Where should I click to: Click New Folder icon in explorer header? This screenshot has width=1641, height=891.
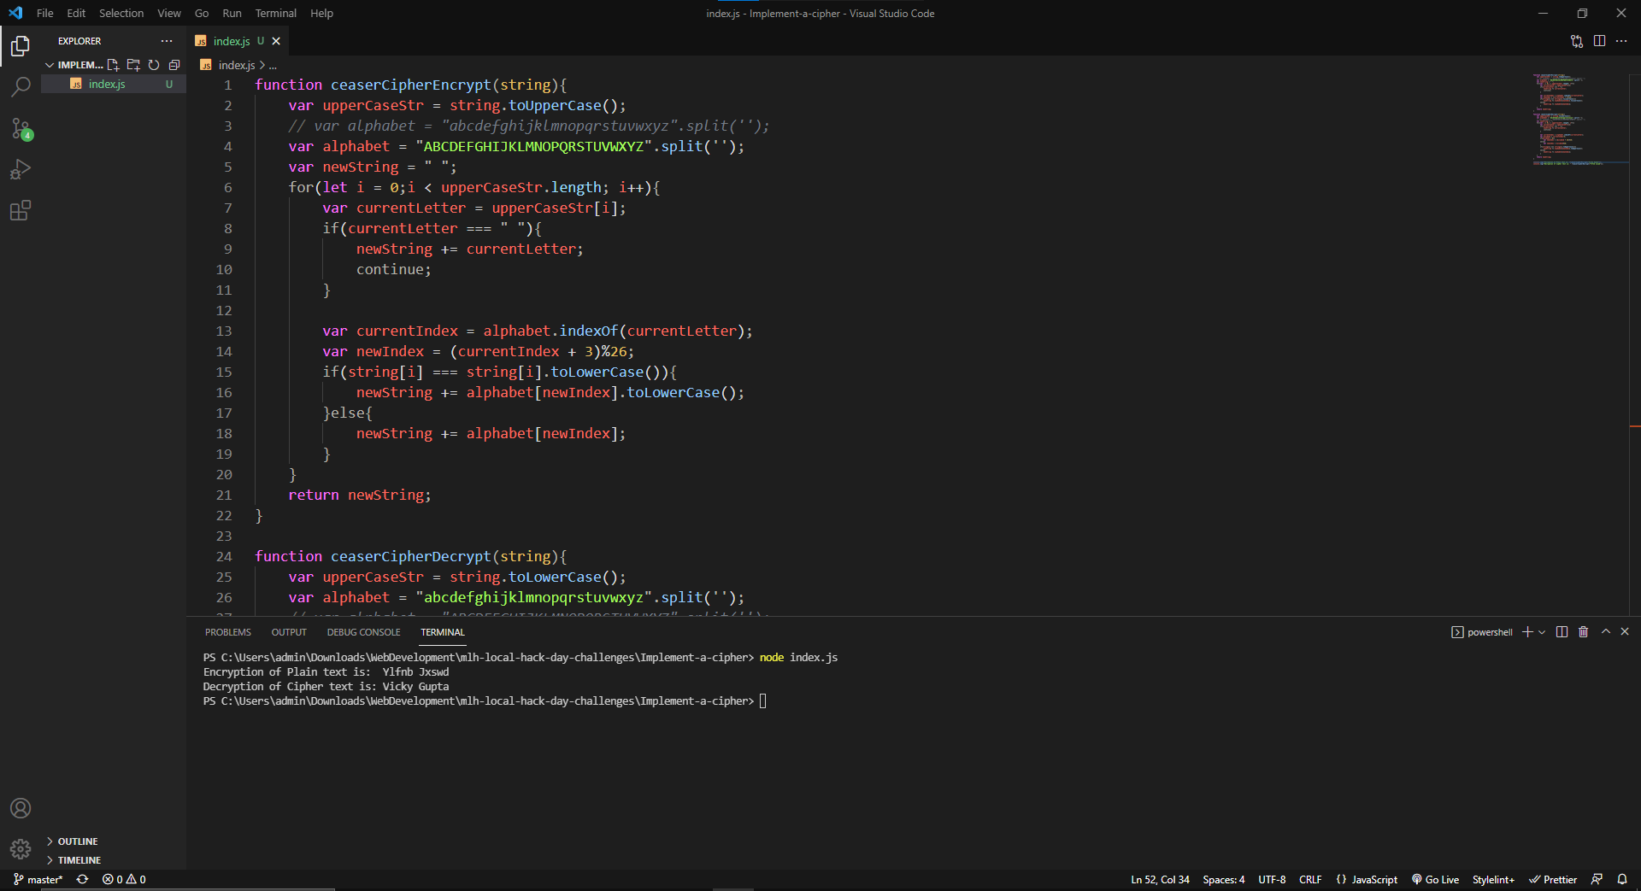click(x=133, y=65)
